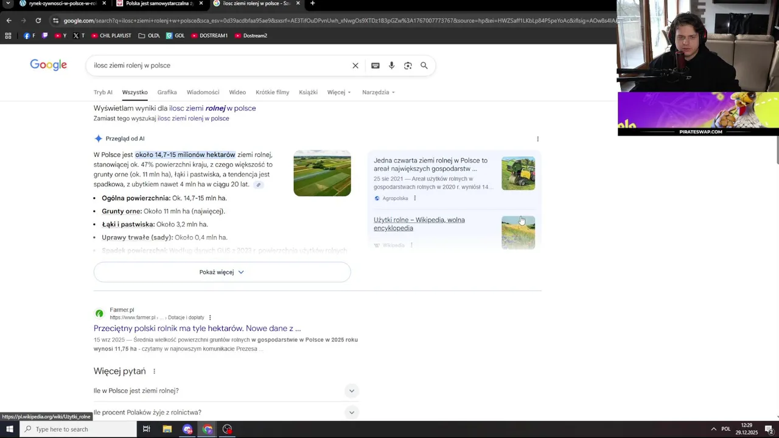Expand the Narzędzia tools dropdown
779x438 pixels.
379,92
